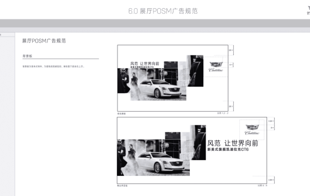Click the X spacing marker beside the 4:9 logo
Image resolution: width=310 pixels, height=196 pixels.
click(x=272, y=128)
